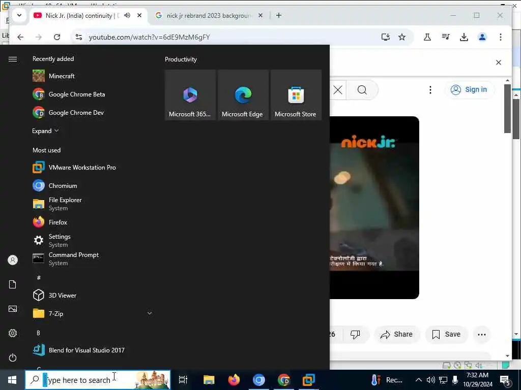Screen dimensions: 521x390
Task: Open YouTube settings three-dot menu
Action: coord(430,90)
